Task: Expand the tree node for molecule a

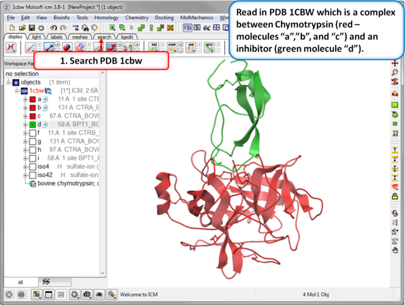Action: tap(25, 100)
